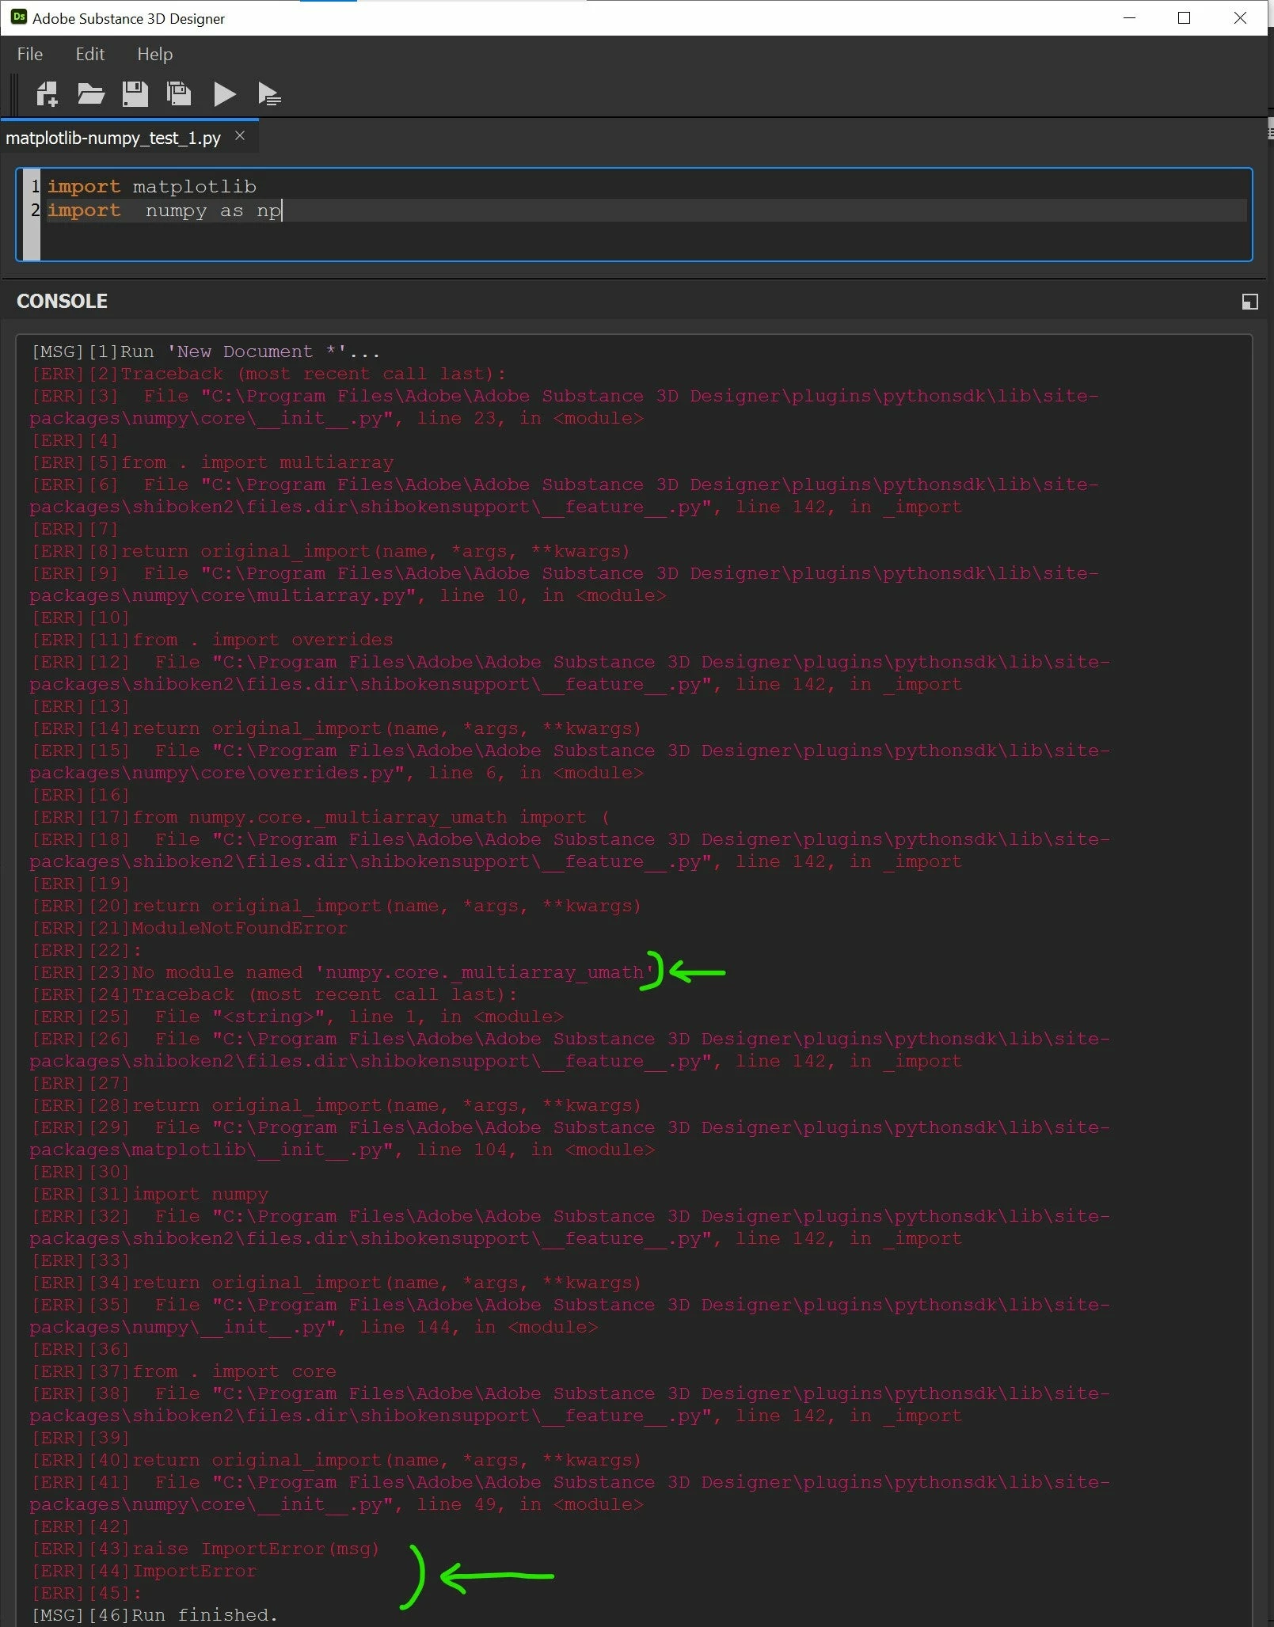Open the Help menu
The image size is (1274, 1627).
(154, 54)
